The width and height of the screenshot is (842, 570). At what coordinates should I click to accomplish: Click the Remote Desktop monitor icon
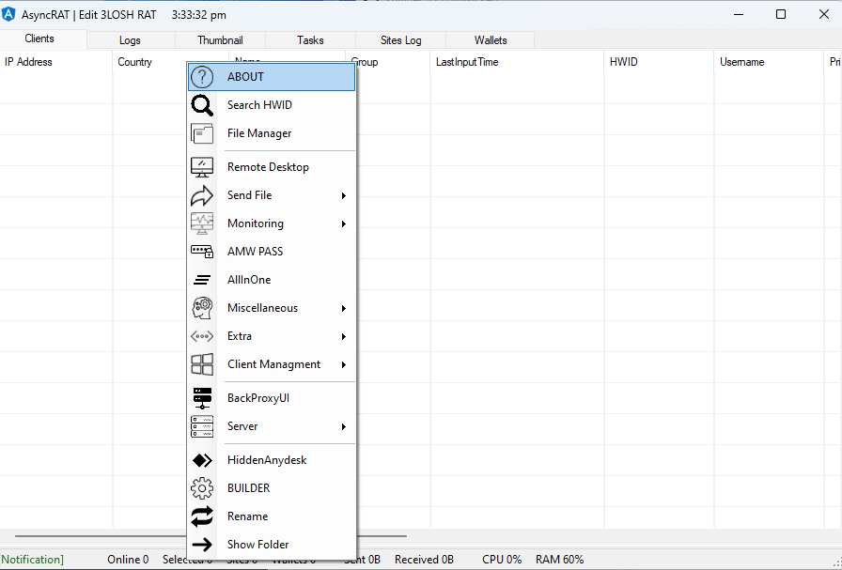click(202, 167)
